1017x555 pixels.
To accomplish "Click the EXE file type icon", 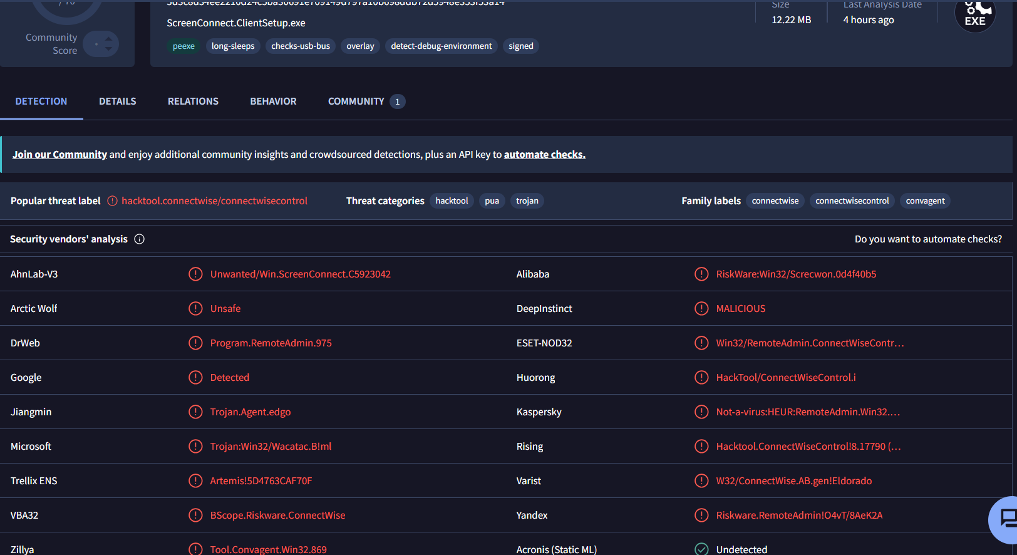I will [975, 14].
